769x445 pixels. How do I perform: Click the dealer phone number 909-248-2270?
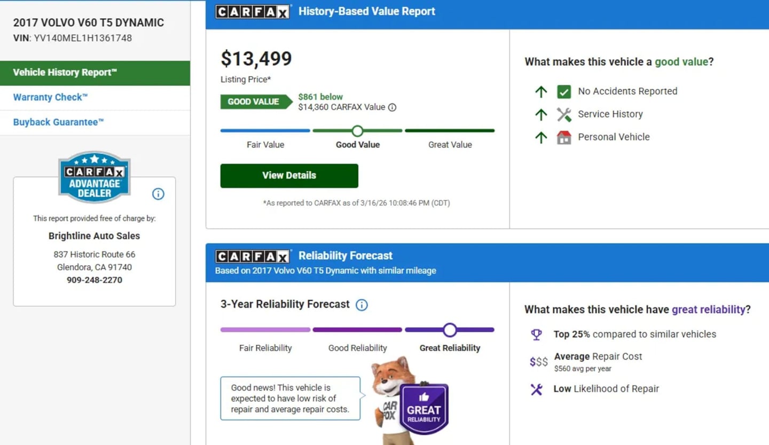click(x=95, y=280)
